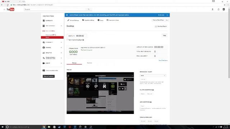This screenshot has height=129, width=230.
Task: Click the magnifier search button
Action: 89,9
